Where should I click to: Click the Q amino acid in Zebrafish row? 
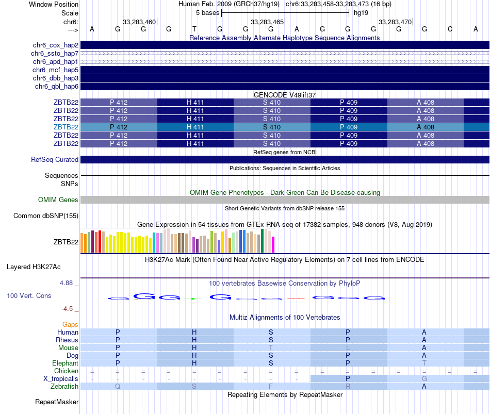pyautogui.click(x=118, y=386)
